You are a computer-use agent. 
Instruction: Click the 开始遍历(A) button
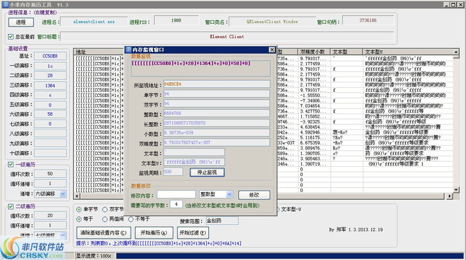[154, 233]
